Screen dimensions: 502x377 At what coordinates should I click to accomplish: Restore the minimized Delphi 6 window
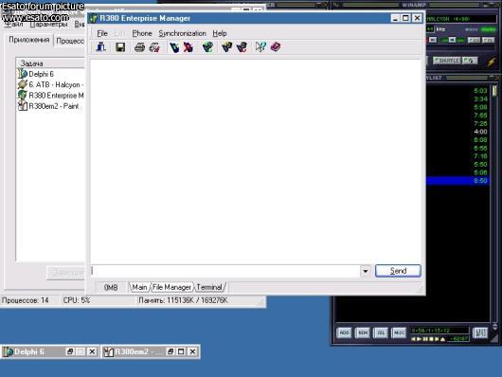(x=70, y=351)
